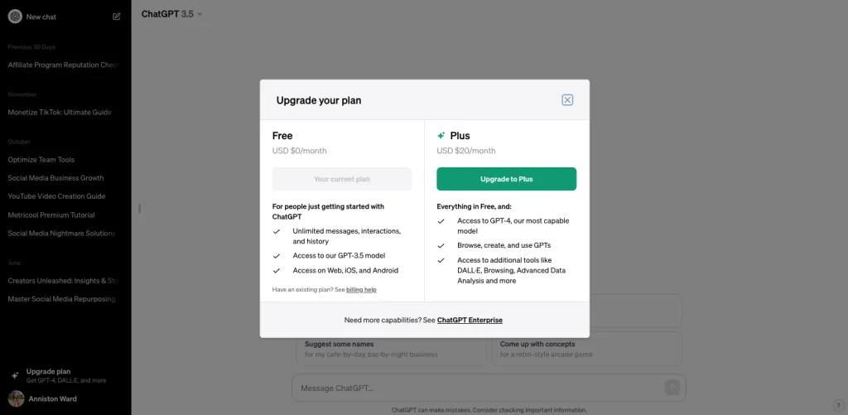Click the Your current plan button
The image size is (848, 415).
pyautogui.click(x=342, y=179)
